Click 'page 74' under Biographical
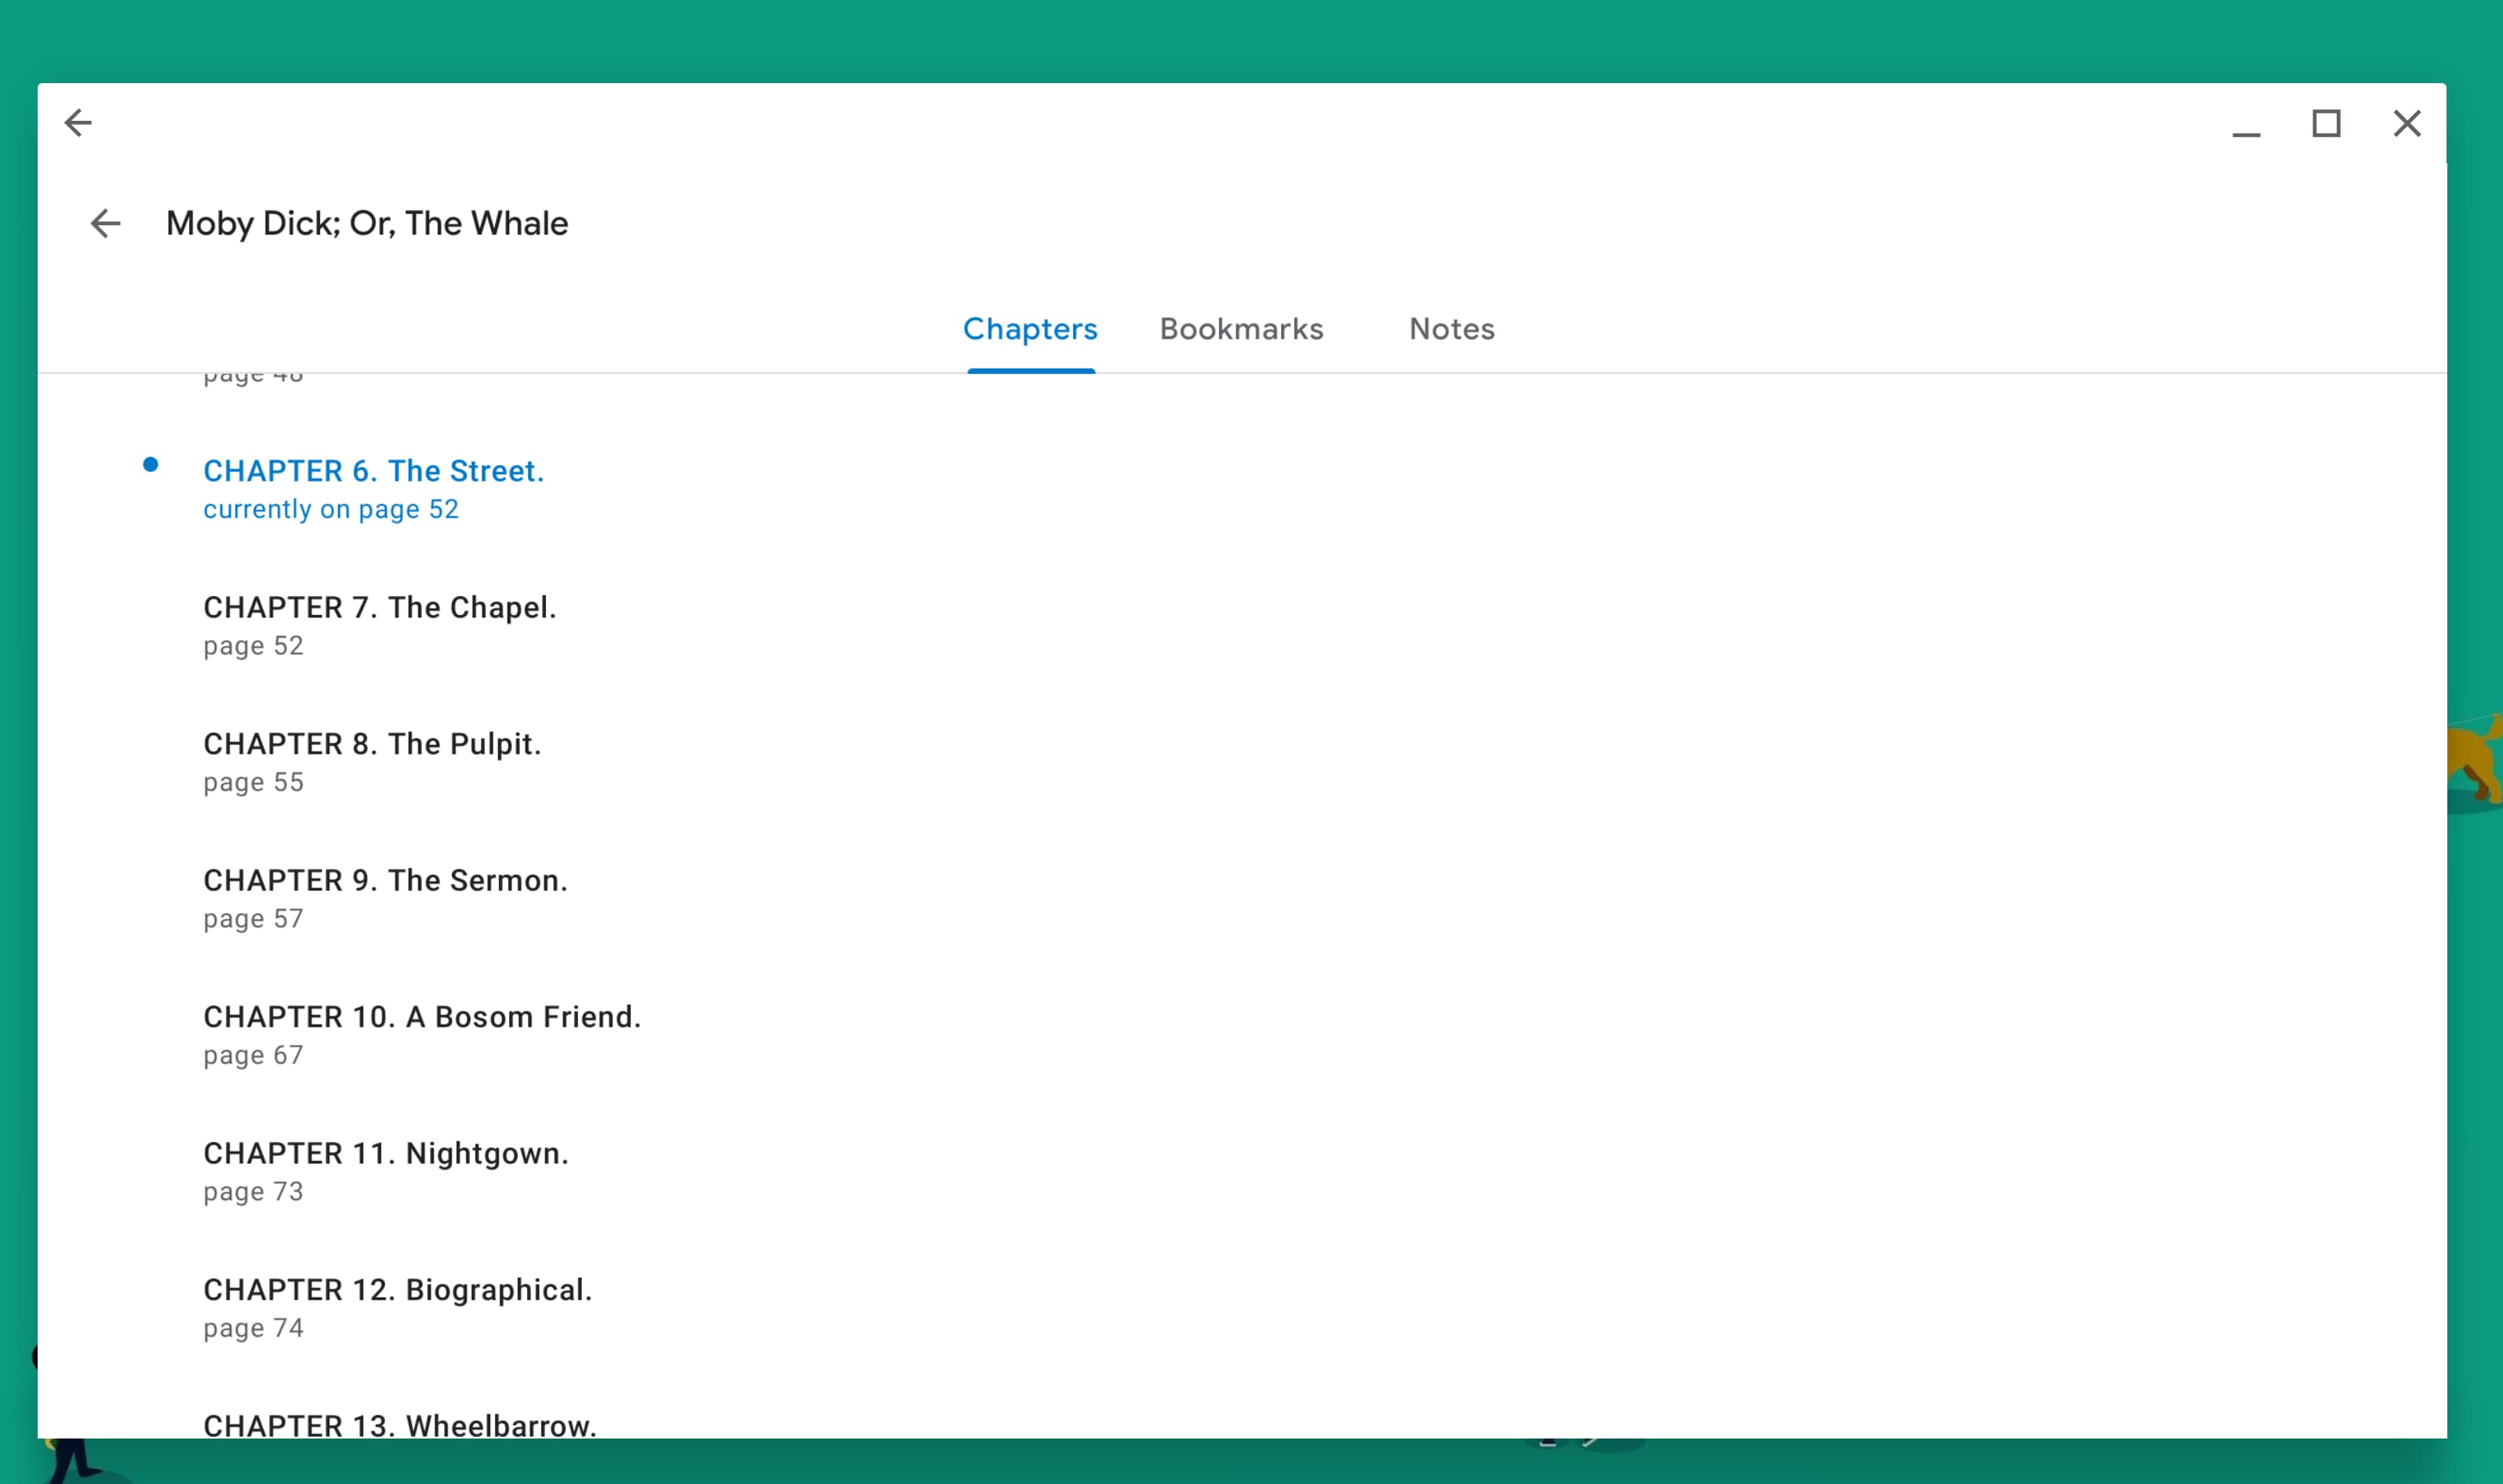Screen dimensions: 2503x1484 click(253, 1328)
